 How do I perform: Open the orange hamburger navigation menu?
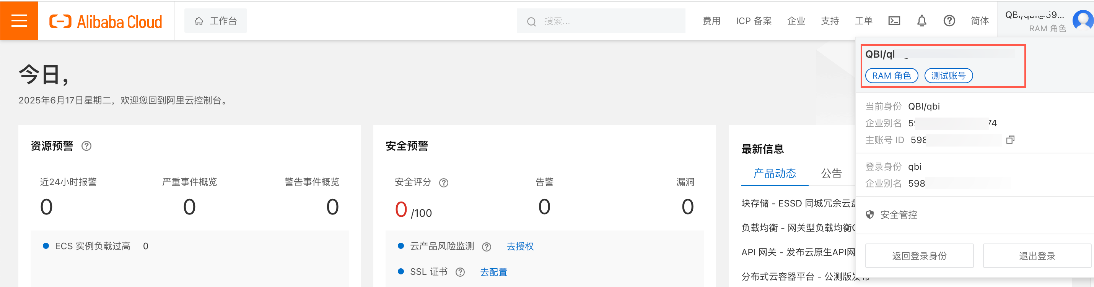19,20
